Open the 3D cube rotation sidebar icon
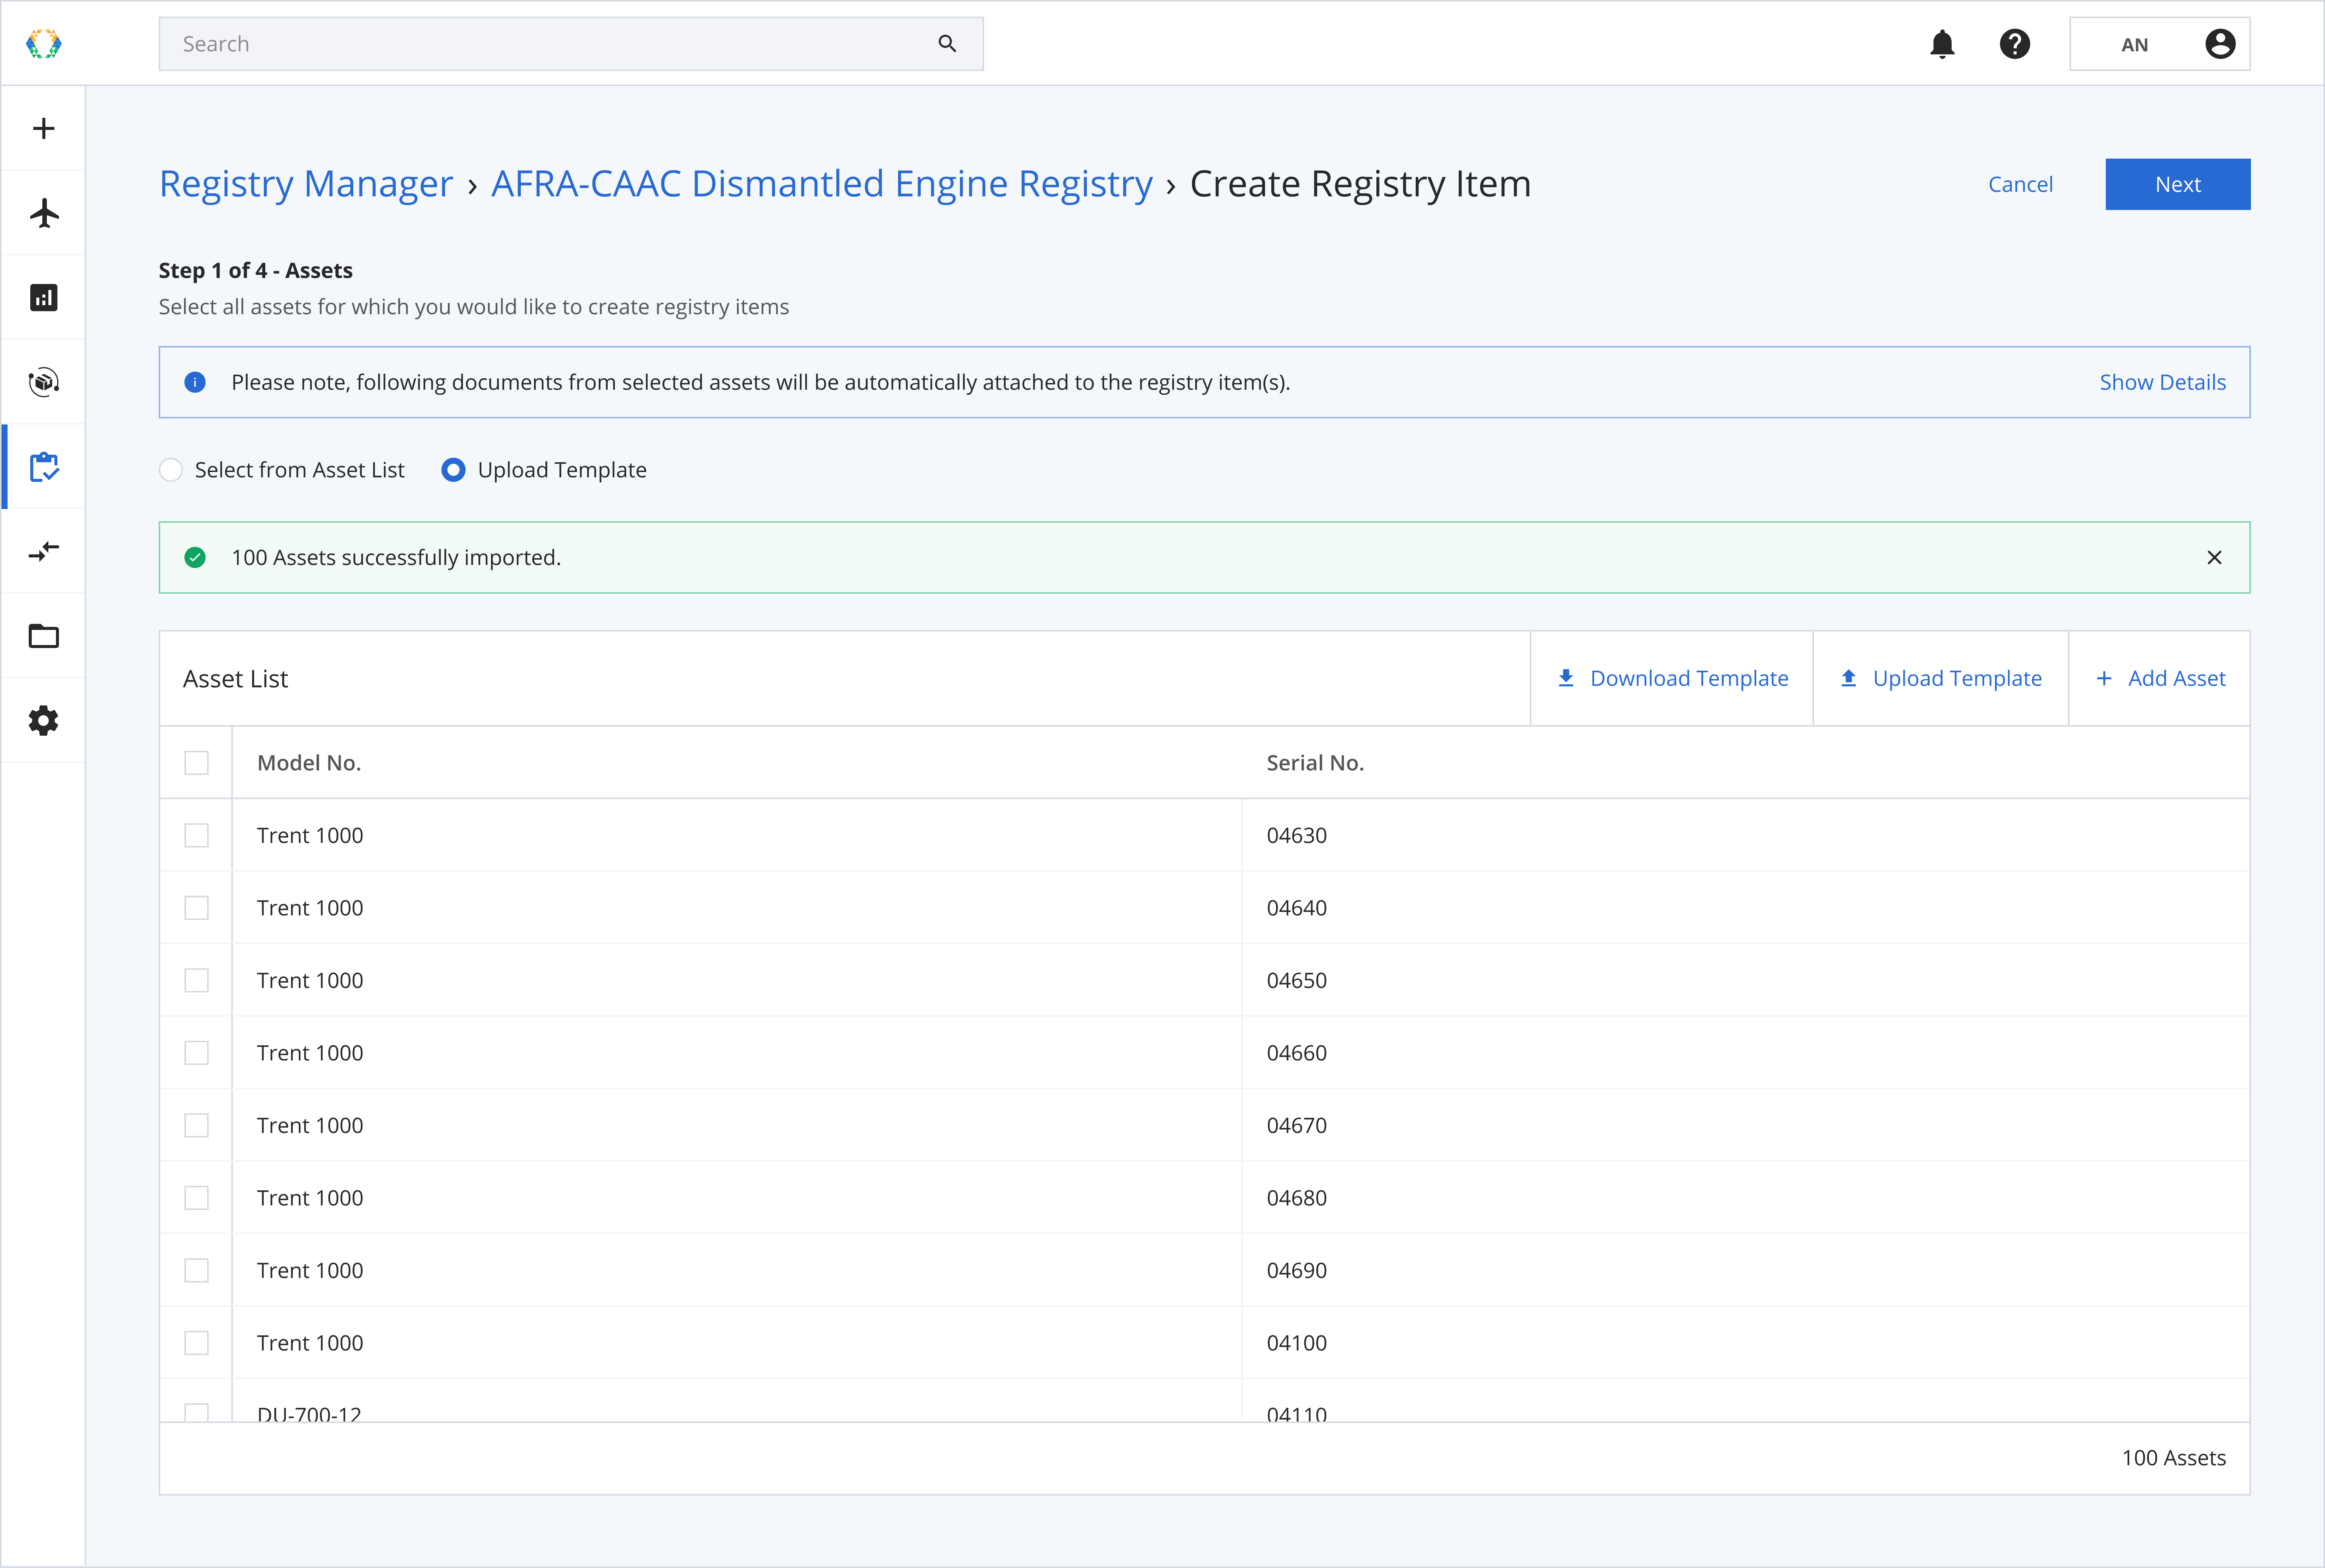This screenshot has width=2325, height=1568. point(43,382)
